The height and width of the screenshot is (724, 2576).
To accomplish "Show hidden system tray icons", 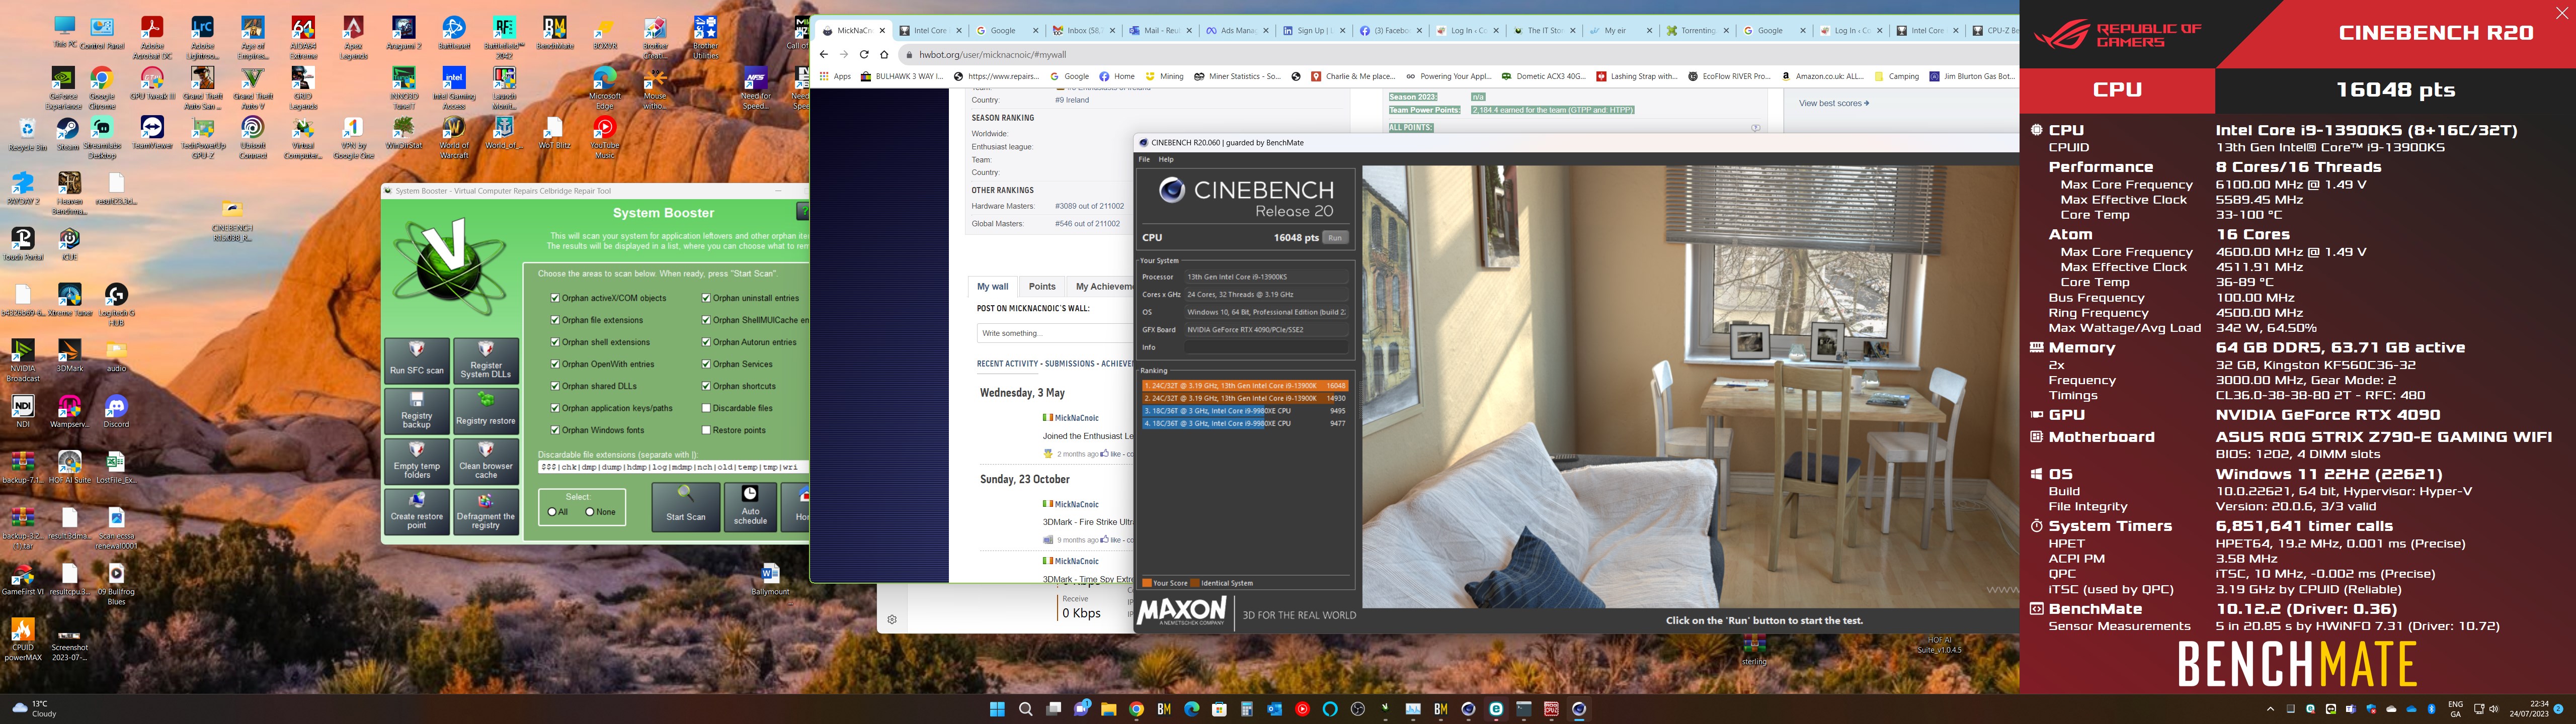I will tap(2270, 709).
